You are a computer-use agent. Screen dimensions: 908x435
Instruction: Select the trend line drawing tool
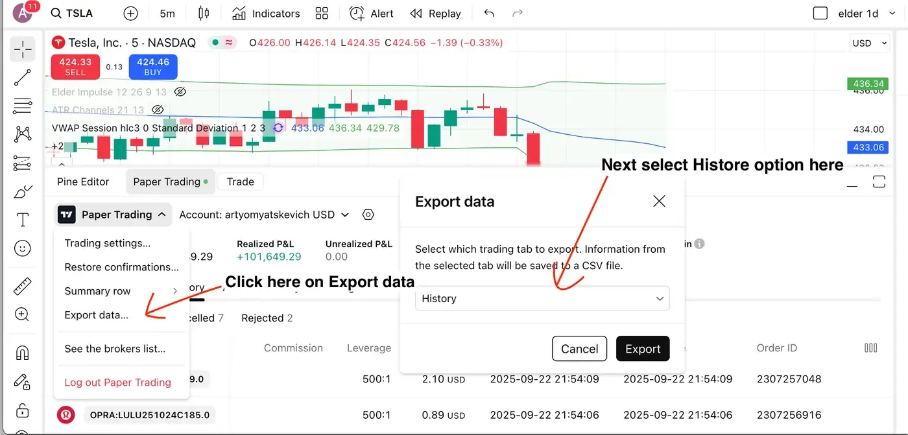[23, 78]
